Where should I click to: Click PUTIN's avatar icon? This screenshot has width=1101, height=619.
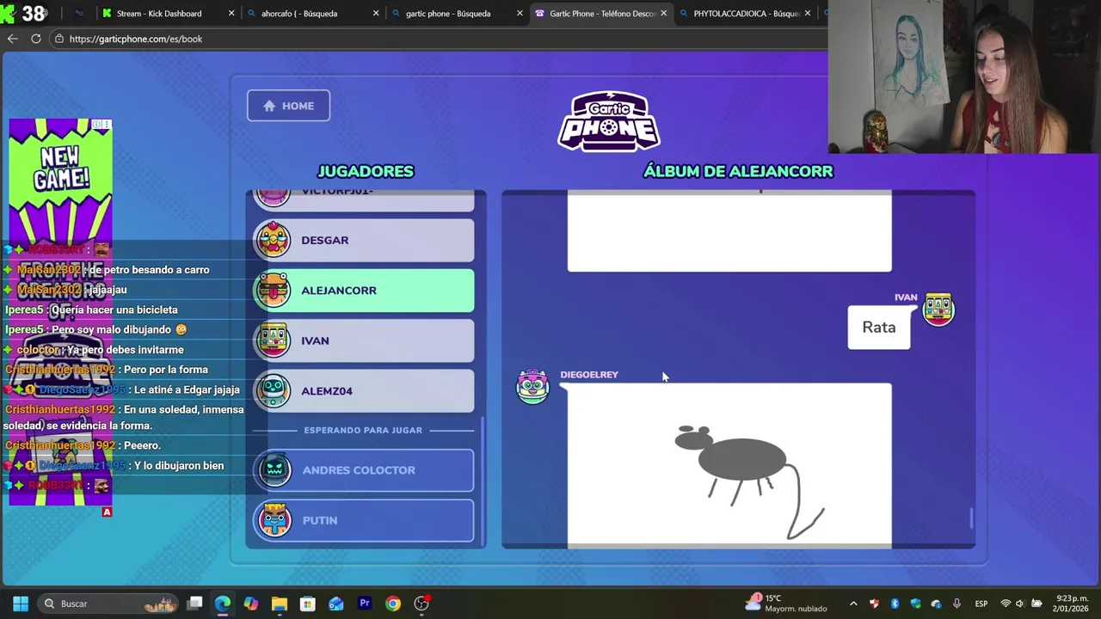[274, 520]
